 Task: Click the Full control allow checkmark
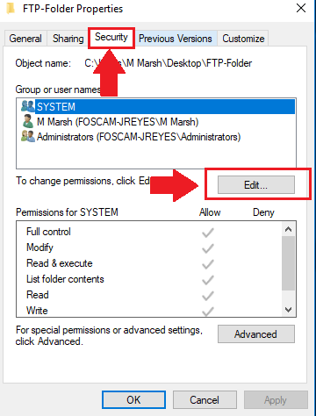click(x=208, y=233)
